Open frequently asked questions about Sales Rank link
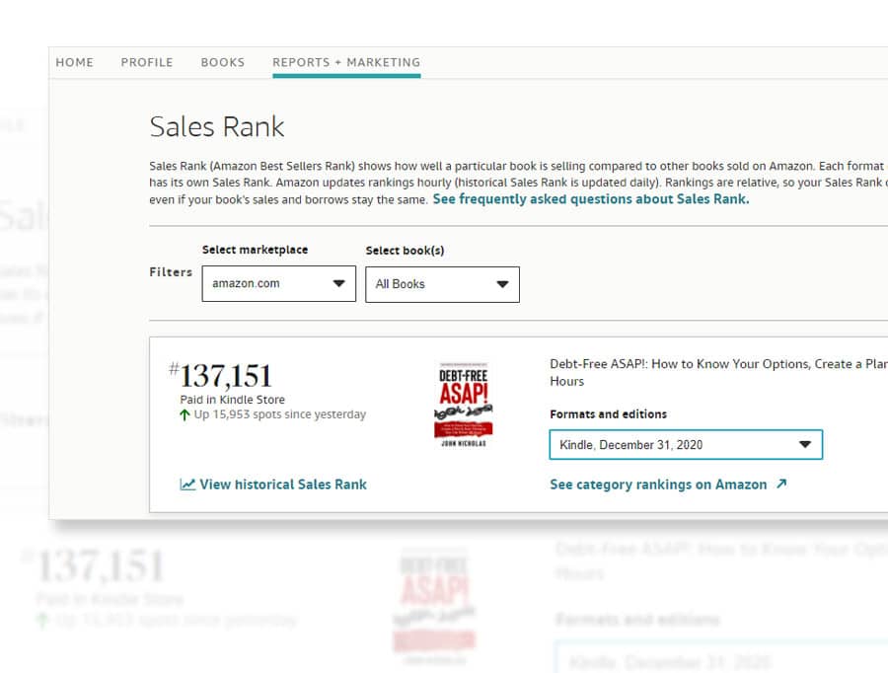This screenshot has width=888, height=673. [x=591, y=199]
